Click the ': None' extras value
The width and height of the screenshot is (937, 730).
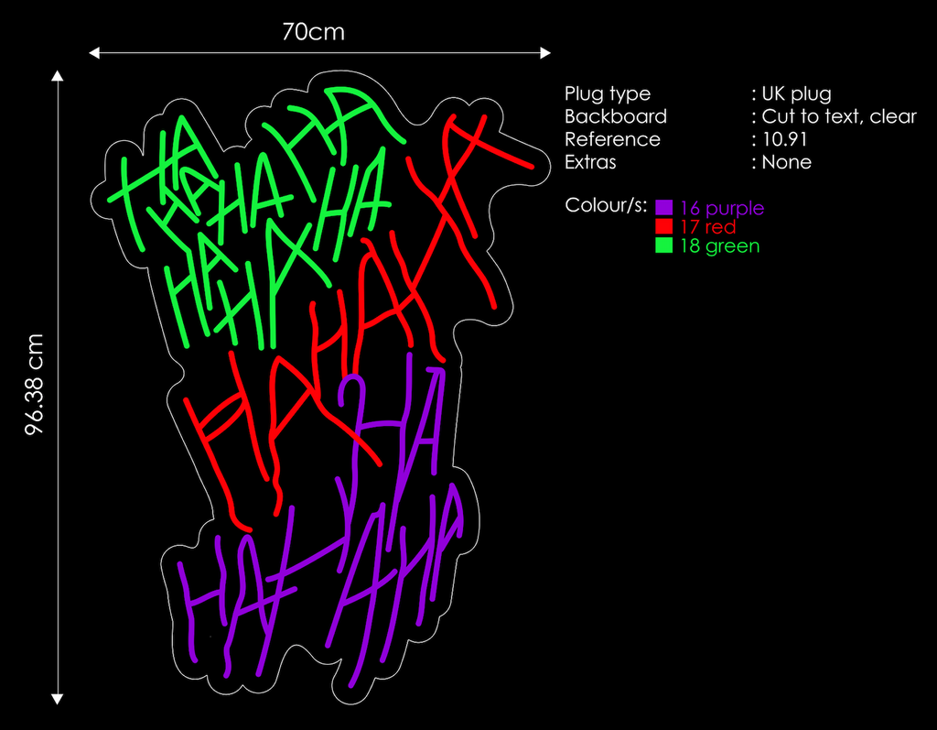[781, 161]
